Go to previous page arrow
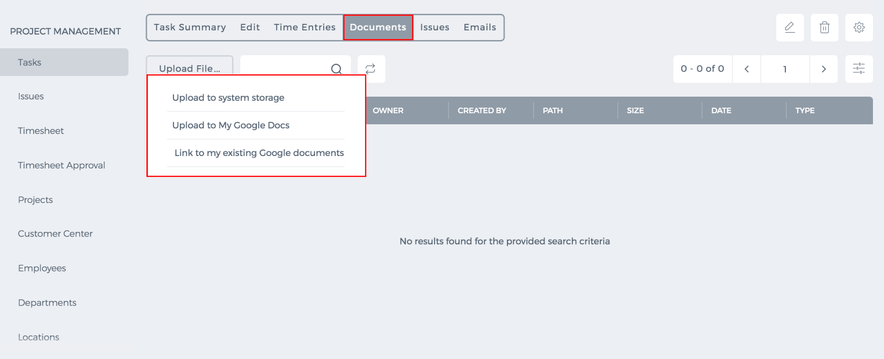The width and height of the screenshot is (884, 359). (746, 69)
